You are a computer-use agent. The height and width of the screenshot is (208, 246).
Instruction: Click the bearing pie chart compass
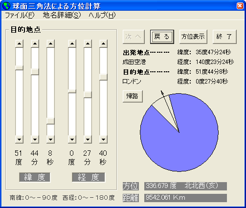click(179, 132)
